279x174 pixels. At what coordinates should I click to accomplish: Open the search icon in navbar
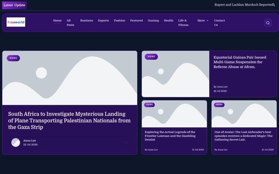pos(268,23)
